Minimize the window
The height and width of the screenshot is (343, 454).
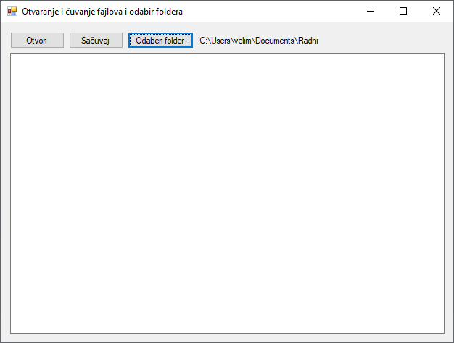click(x=371, y=12)
